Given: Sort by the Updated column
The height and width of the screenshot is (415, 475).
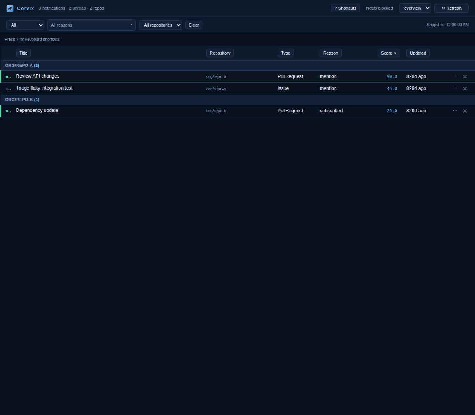Looking at the screenshot, I should click(418, 53).
